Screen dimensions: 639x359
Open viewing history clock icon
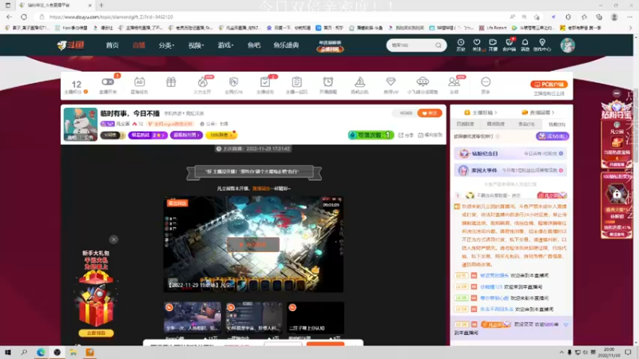461,45
